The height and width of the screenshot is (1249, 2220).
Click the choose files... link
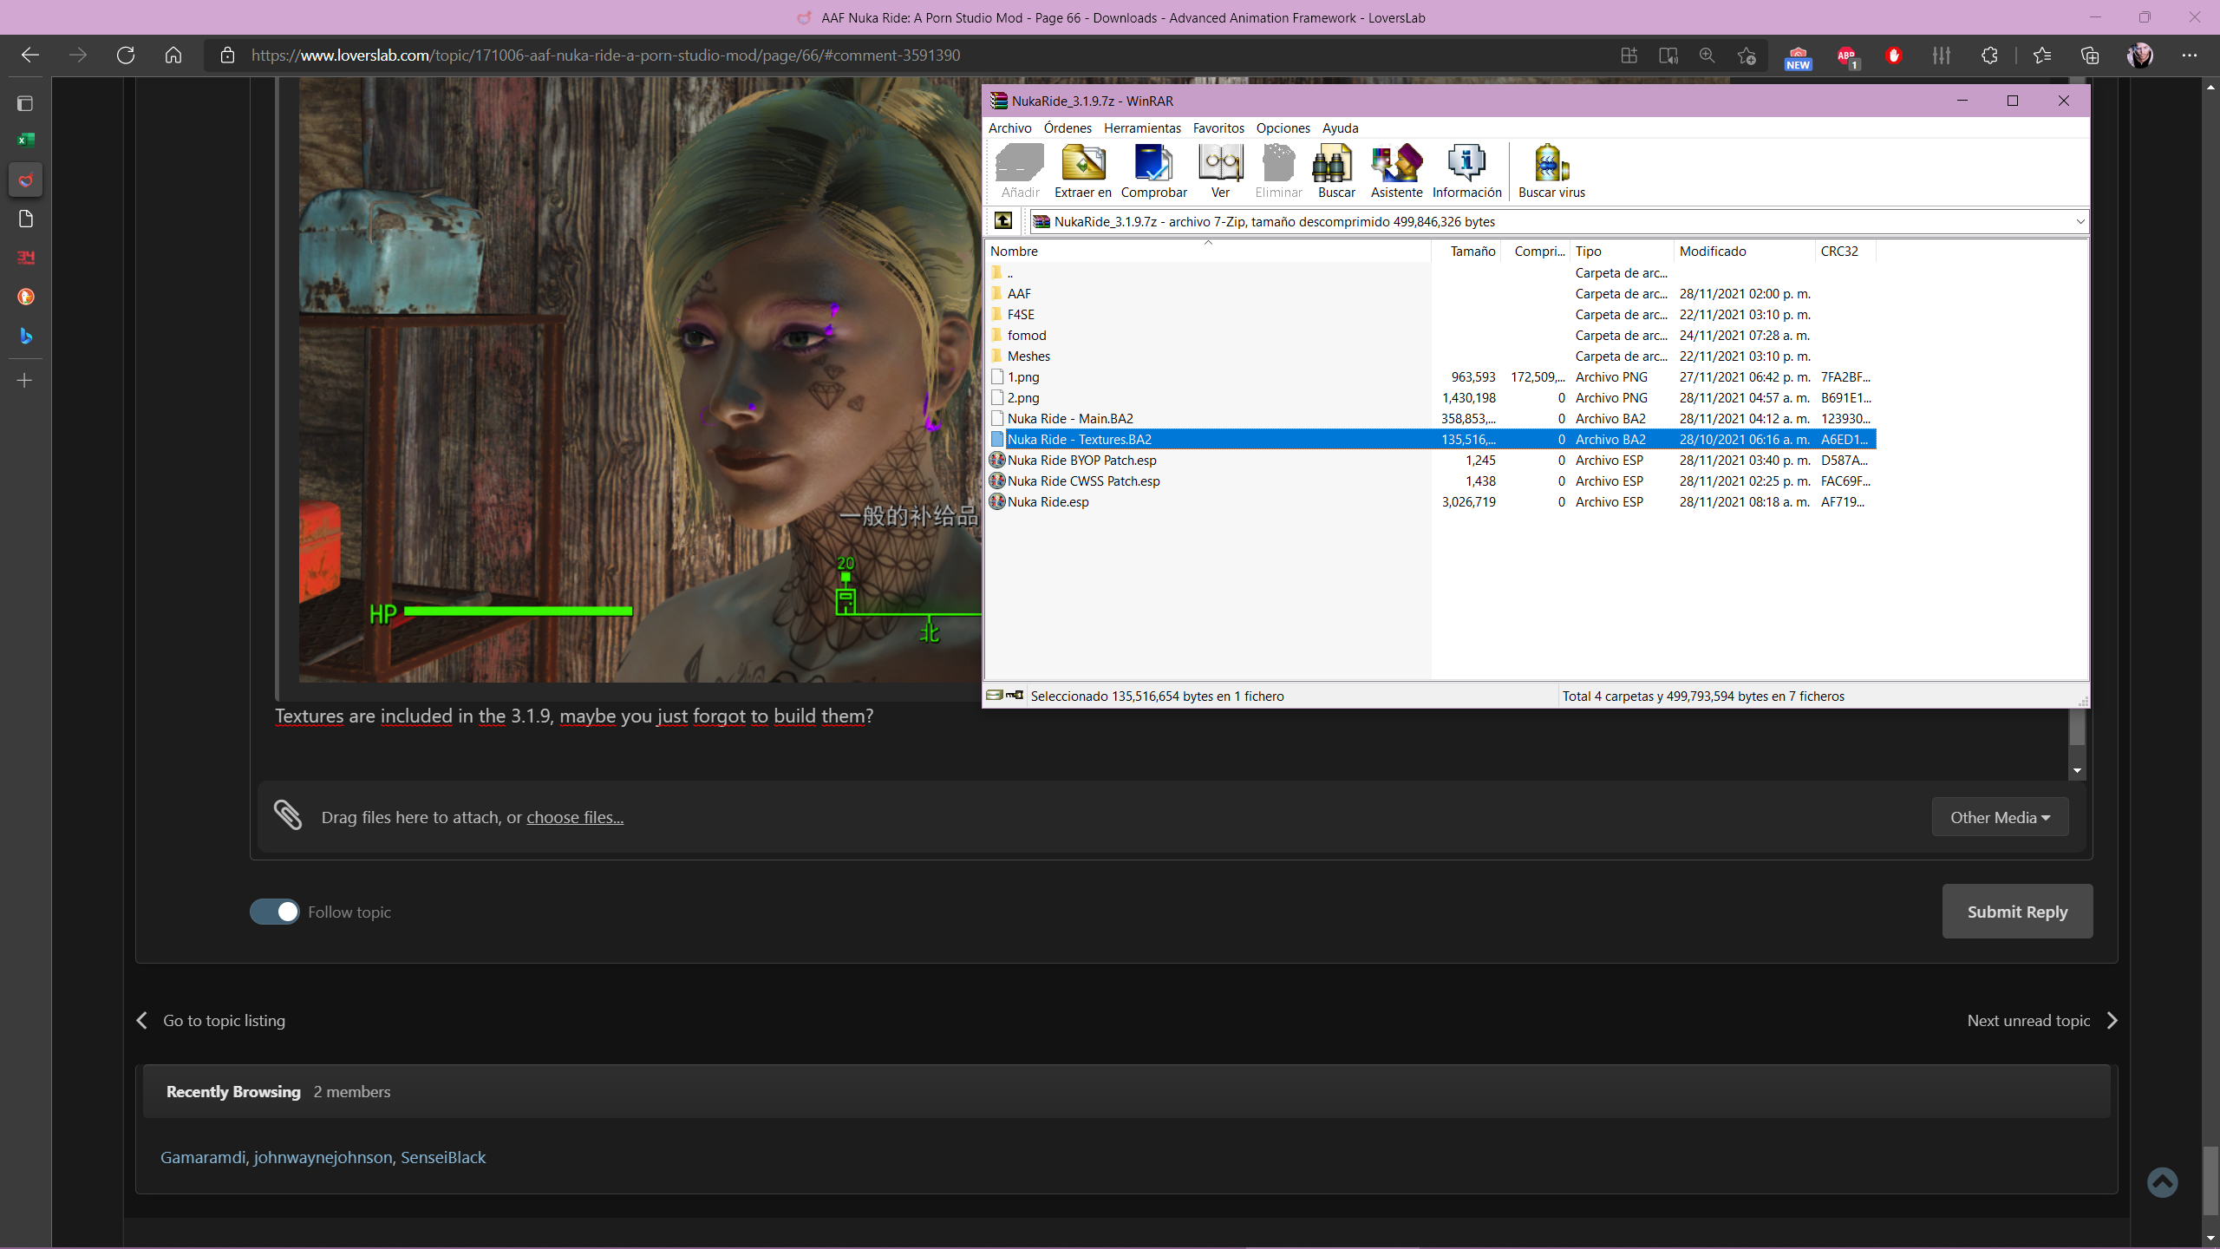[574, 817]
